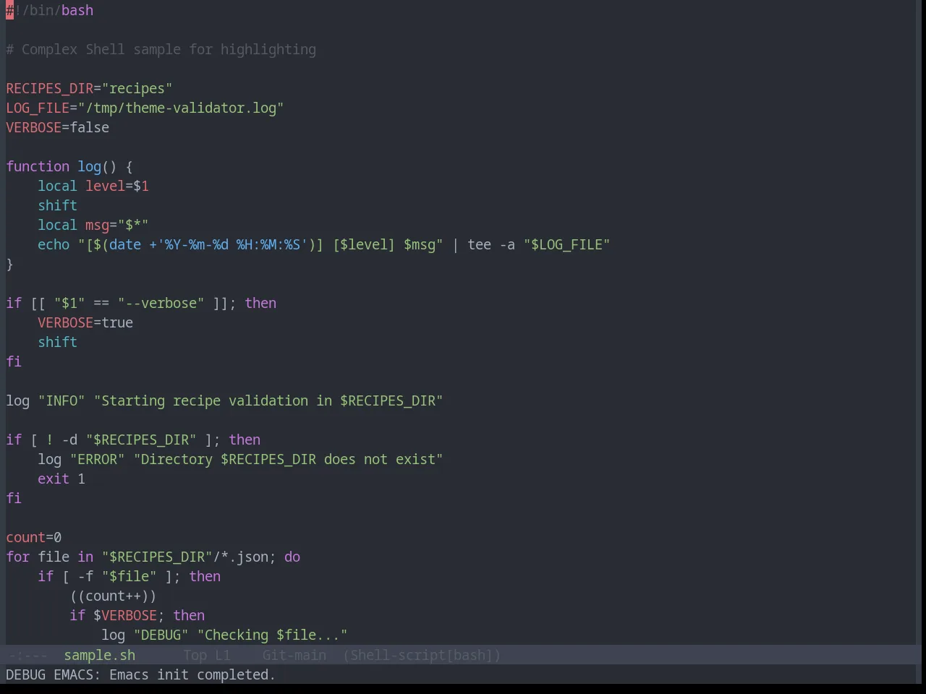Click the 'exit 1' line
Screen dimensions: 926x694
click(x=61, y=479)
